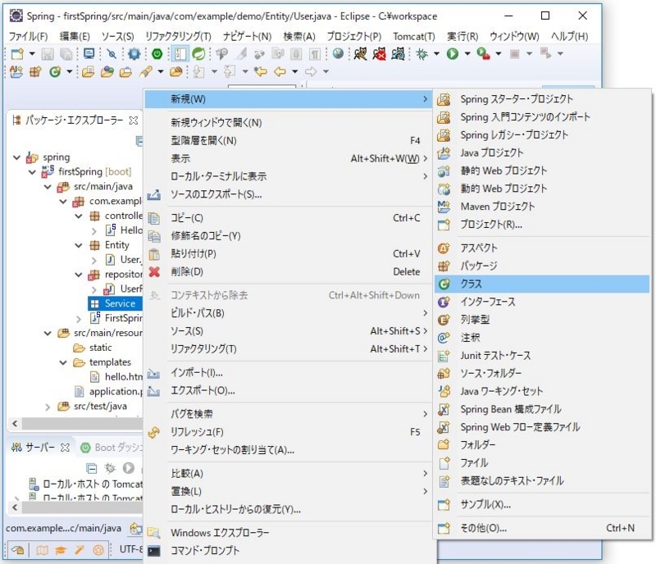This screenshot has width=656, height=564.
Task: Open Tomcat(T) menu
Action: 414,36
